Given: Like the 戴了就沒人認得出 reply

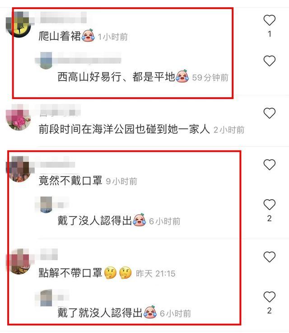Looking at the screenshot, I should (x=269, y=297).
